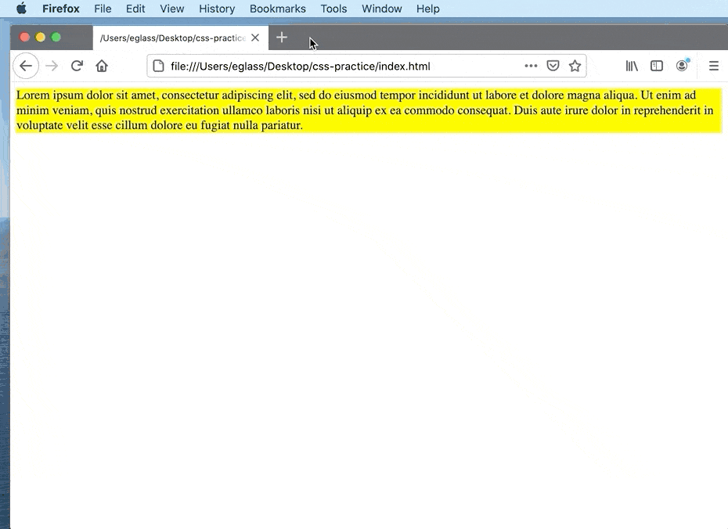This screenshot has width=728, height=529.
Task: Open page actions three-dot menu
Action: (531, 66)
